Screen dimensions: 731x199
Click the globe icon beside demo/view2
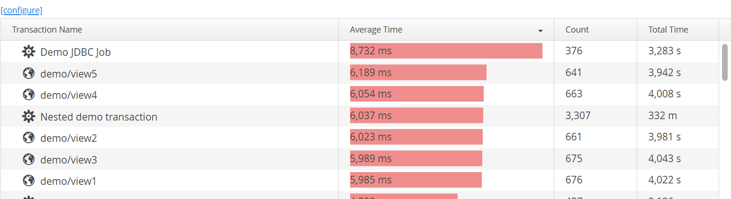[x=29, y=138]
